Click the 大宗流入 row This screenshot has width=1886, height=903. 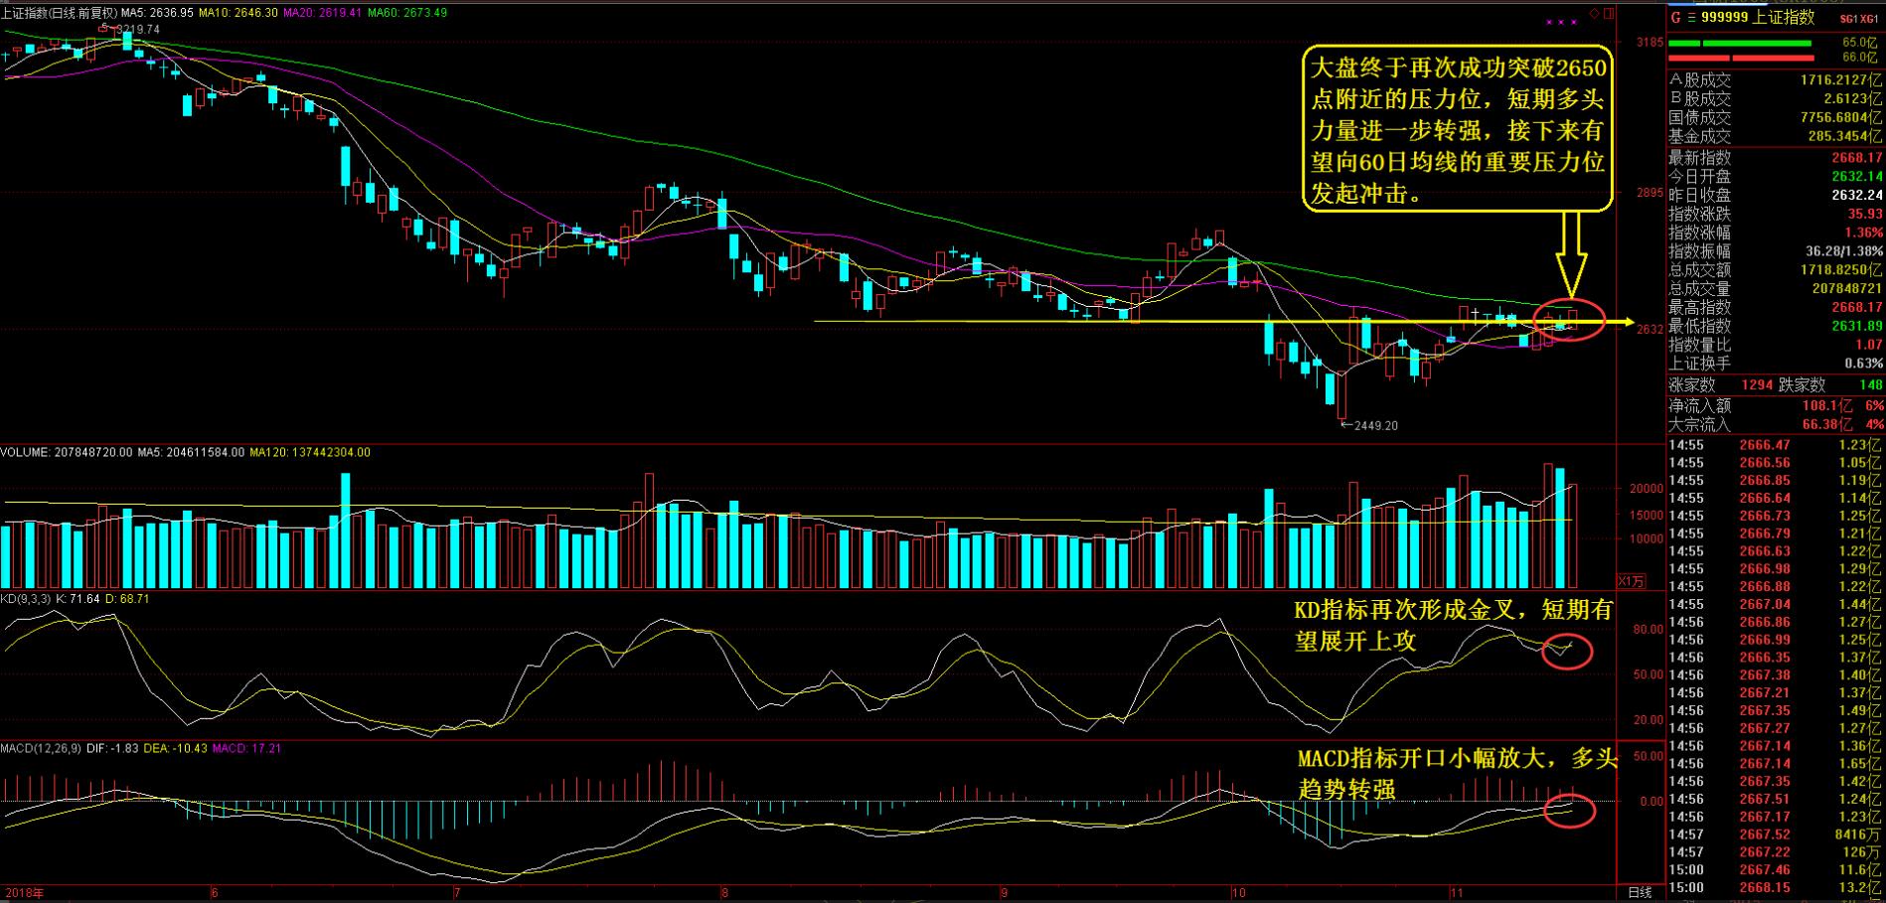click(x=1776, y=424)
